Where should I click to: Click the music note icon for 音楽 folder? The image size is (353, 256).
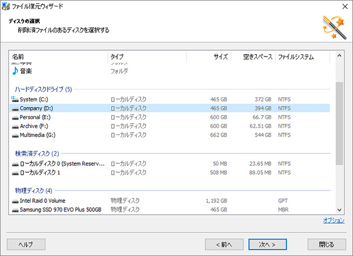click(15, 71)
